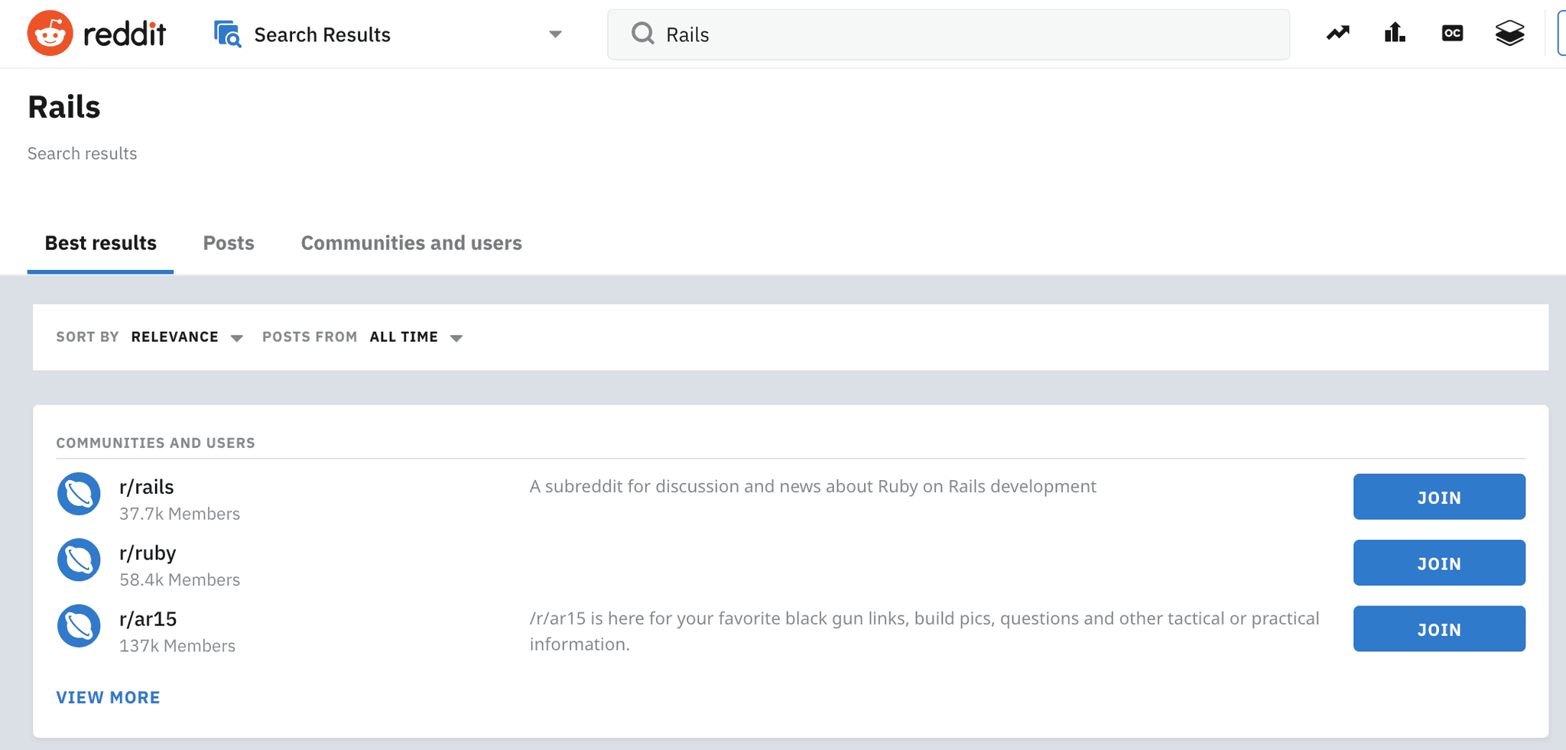1566x750 pixels.
Task: Open the OC original content icon
Action: (1452, 33)
